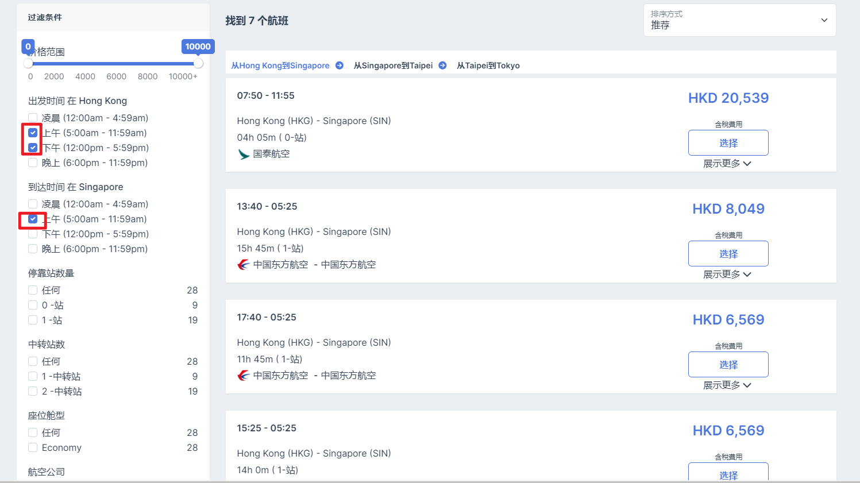Open the 排序方式 sort dropdown
The height and width of the screenshot is (483, 860).
(739, 20)
